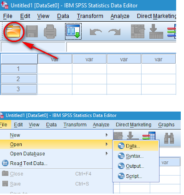Image resolution: width=184 pixels, height=195 pixels.
Task: Expand the New submenu arrow
Action: point(107,135)
